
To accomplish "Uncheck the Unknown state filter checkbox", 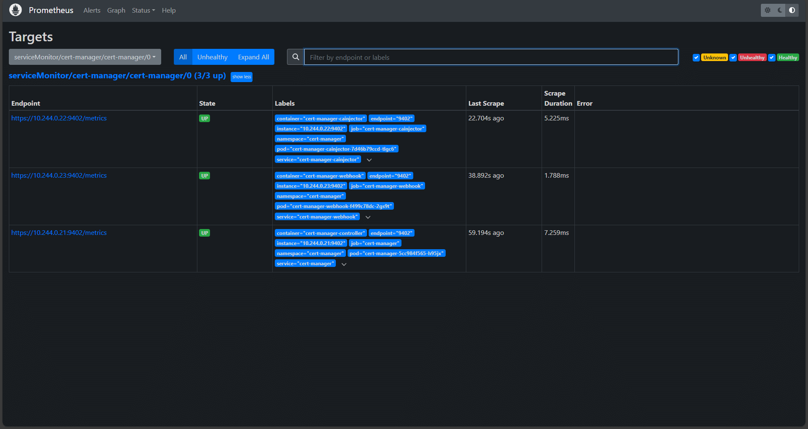I will 696,58.
